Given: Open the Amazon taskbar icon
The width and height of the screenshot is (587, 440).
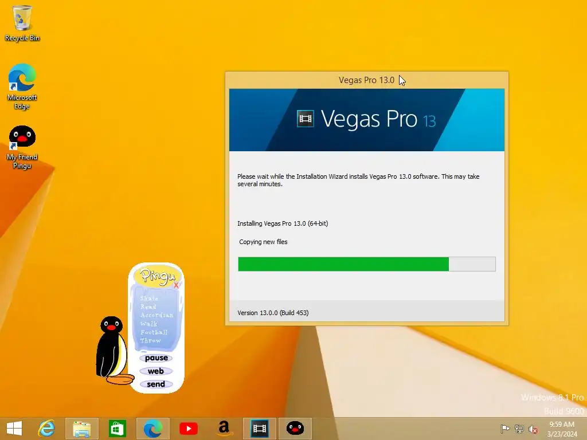Looking at the screenshot, I should pyautogui.click(x=224, y=429).
